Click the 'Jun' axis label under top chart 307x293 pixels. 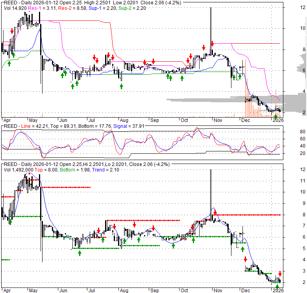pyautogui.click(x=63, y=120)
